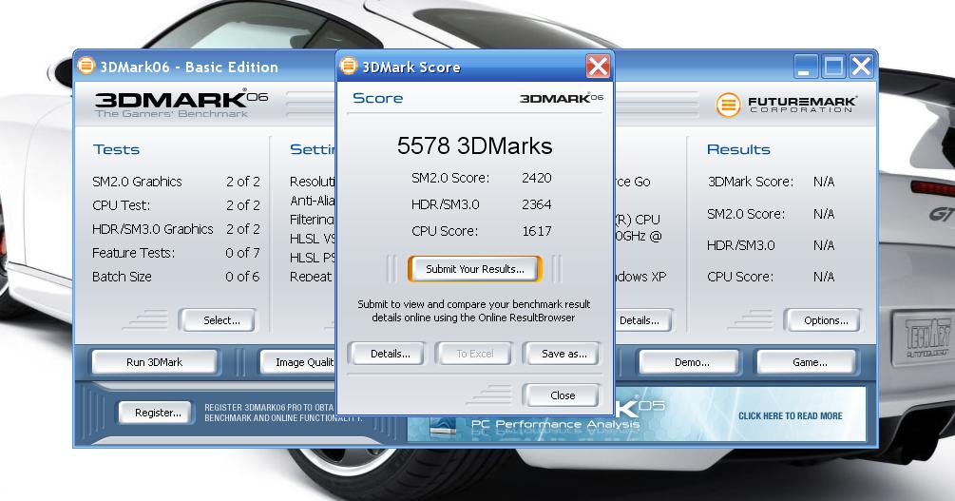Click the 'Register 3DMark06 Pro' promo text

(x=283, y=413)
